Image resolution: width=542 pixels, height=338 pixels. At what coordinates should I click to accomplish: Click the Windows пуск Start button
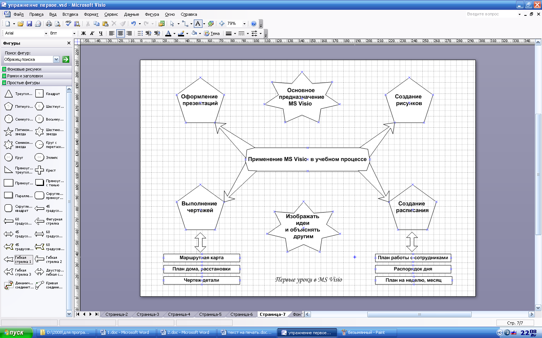16,332
